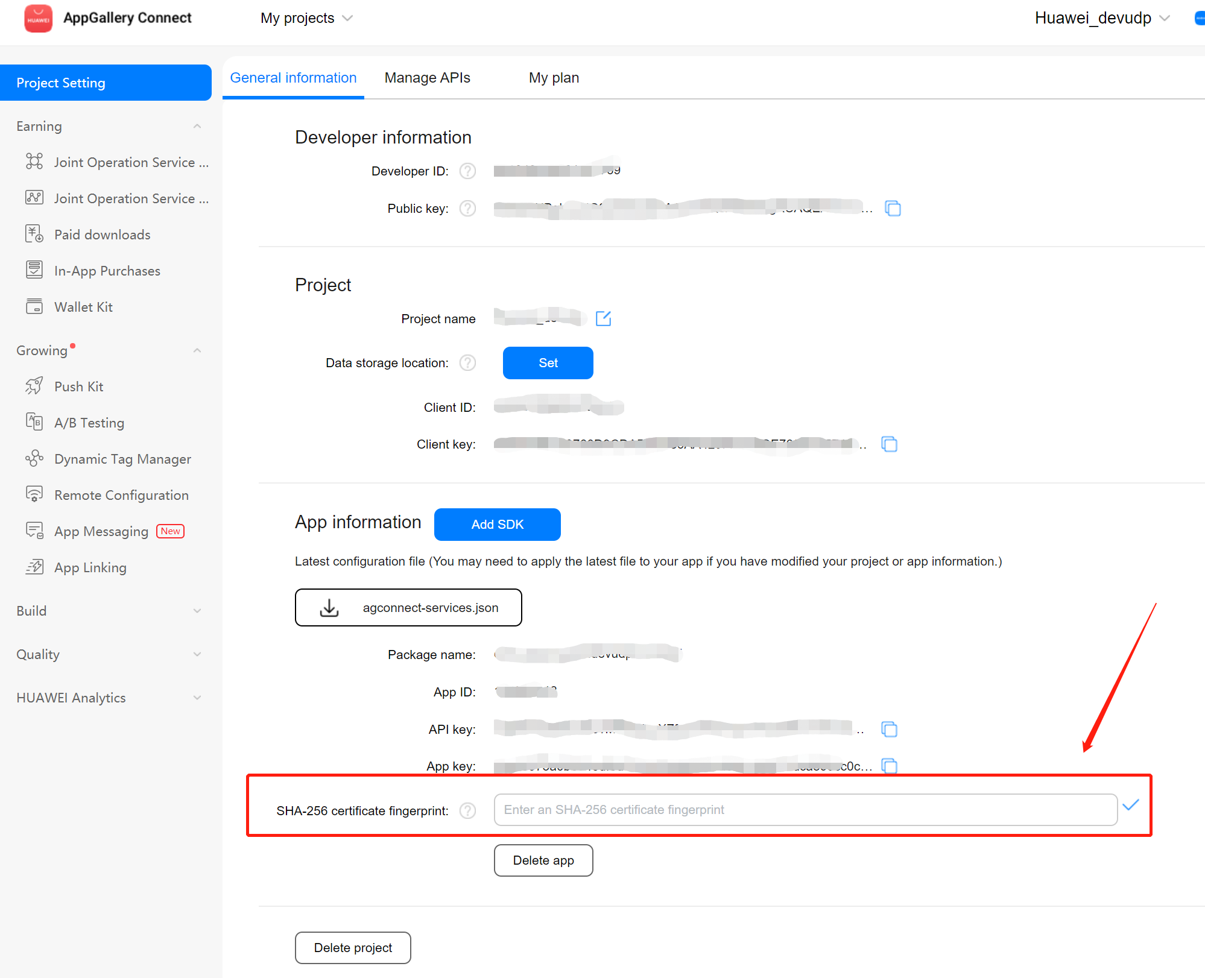The image size is (1205, 978).
Task: Switch to the Manage APIs tab
Action: click(427, 78)
